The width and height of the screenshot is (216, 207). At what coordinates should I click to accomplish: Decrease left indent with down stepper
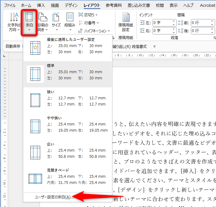click(x=174, y=24)
